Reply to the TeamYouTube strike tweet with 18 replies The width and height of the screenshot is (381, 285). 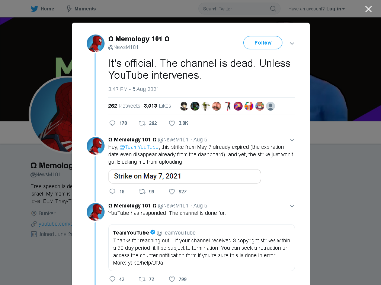coord(112,192)
